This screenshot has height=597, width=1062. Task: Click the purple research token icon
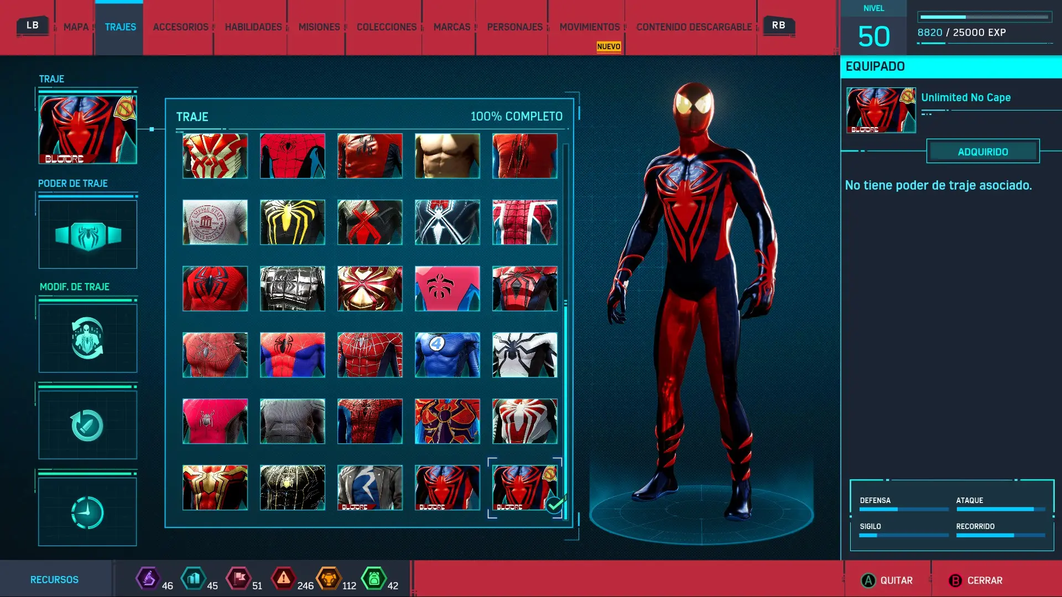[x=148, y=579]
